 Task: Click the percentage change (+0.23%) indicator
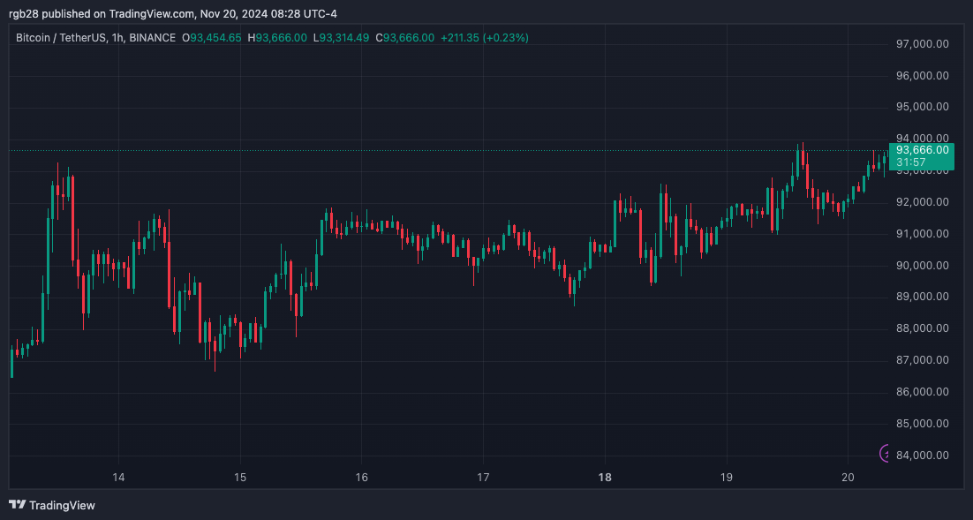(505, 38)
